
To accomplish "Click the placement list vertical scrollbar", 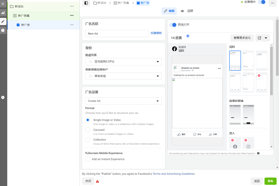I will coord(271,71).
